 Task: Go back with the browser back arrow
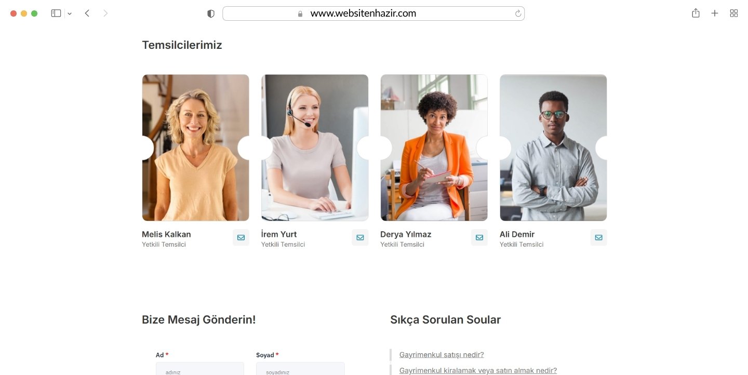click(87, 14)
